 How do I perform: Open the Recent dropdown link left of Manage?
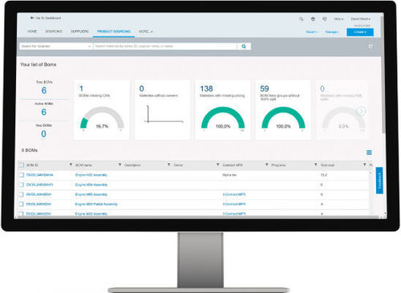point(312,32)
